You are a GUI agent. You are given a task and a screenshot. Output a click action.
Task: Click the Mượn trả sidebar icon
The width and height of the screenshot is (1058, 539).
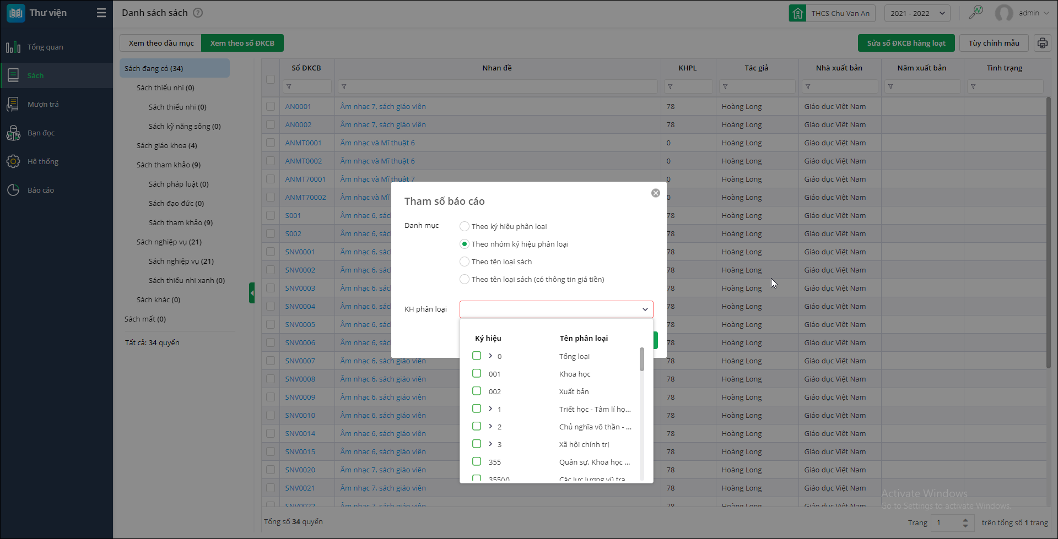(13, 104)
